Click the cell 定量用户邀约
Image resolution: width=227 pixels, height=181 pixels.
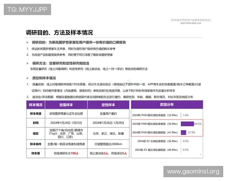click(x=108, y=114)
